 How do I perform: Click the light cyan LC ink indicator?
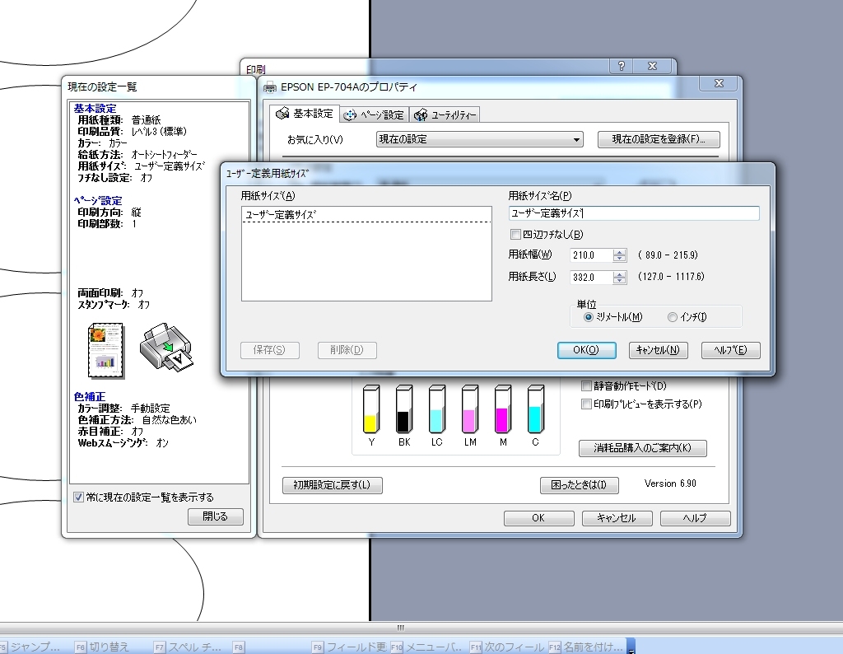point(436,409)
